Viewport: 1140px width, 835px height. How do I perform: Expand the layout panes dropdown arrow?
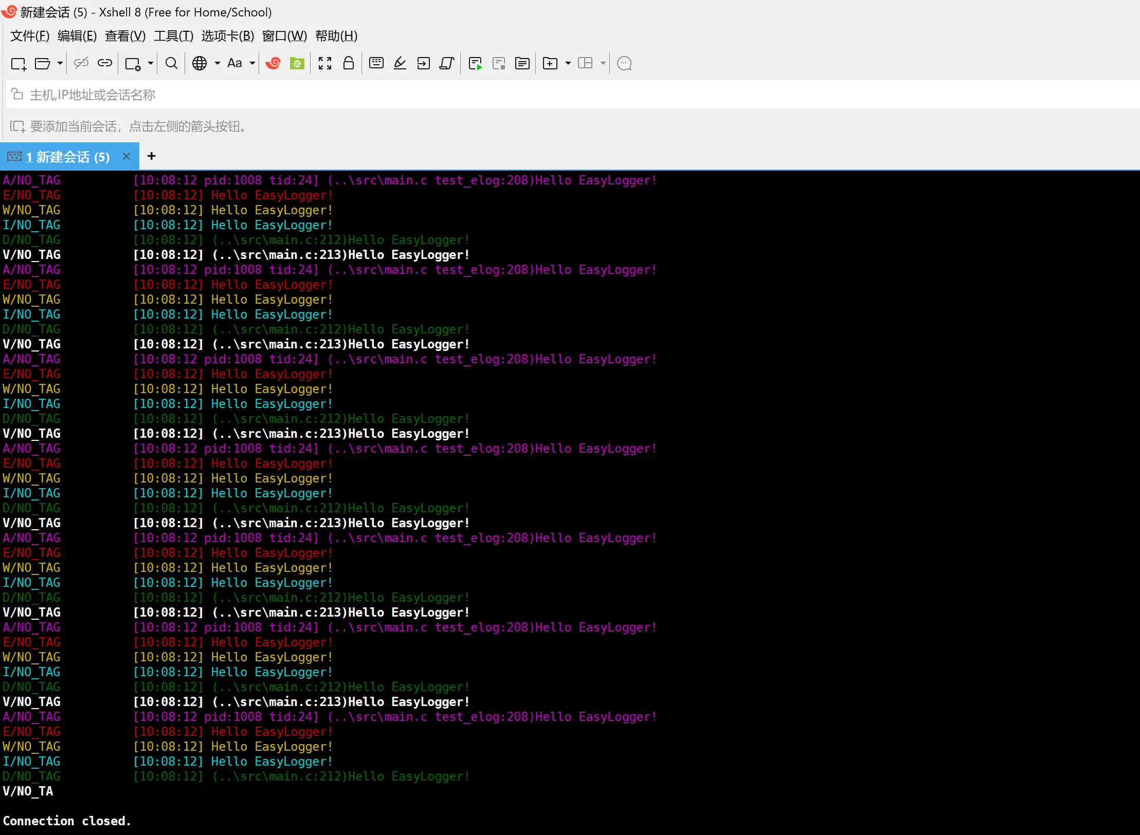click(603, 64)
